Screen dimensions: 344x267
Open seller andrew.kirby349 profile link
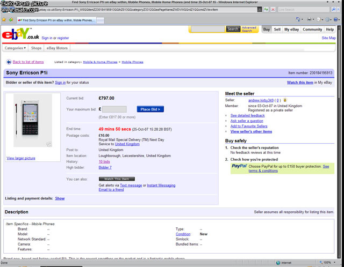(x=261, y=100)
